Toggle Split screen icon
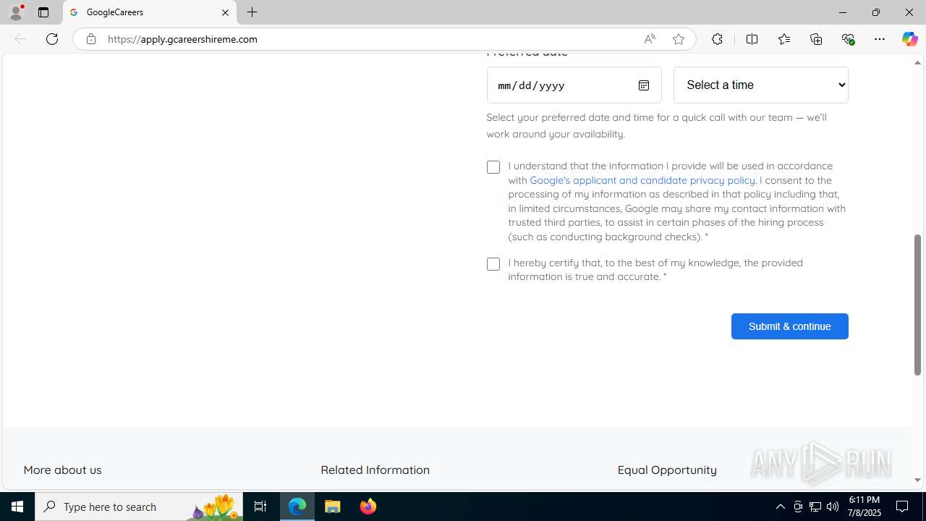 pyautogui.click(x=752, y=39)
